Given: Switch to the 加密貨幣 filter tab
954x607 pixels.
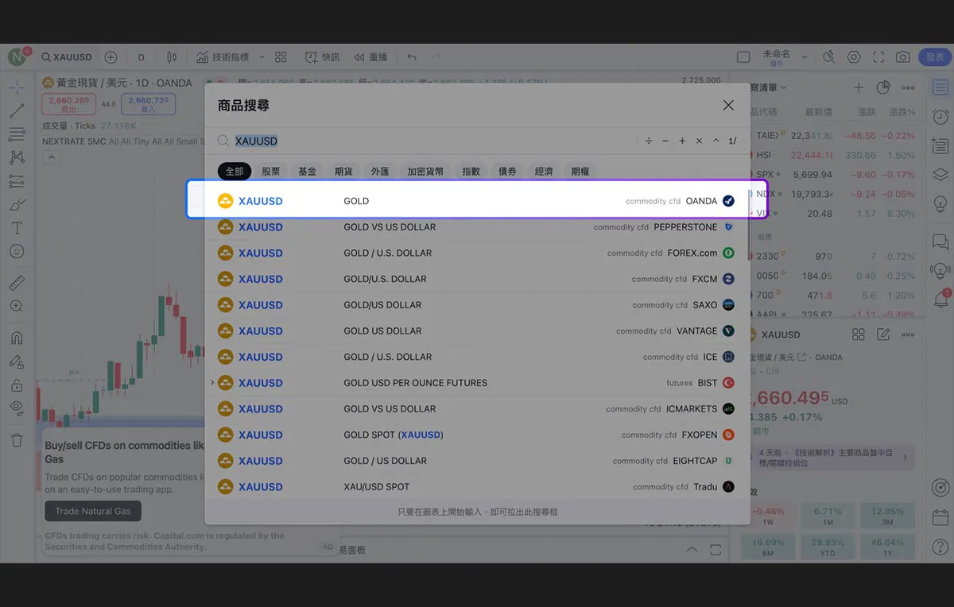Looking at the screenshot, I should [425, 172].
